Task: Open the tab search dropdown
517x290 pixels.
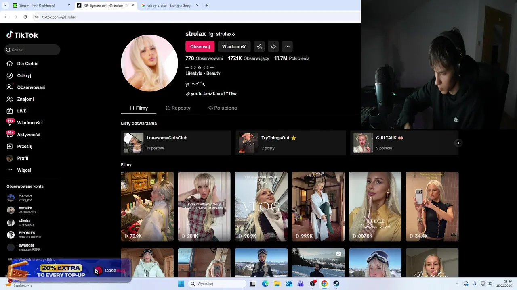Action: coord(5,6)
